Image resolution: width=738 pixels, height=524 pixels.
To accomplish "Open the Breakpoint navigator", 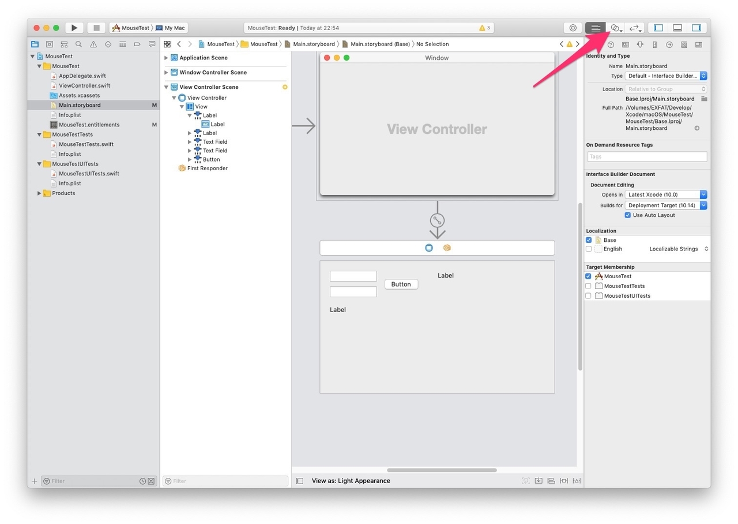I will pyautogui.click(x=137, y=44).
